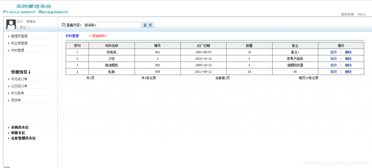Click date cell 2010-10-15

pyautogui.click(x=203, y=59)
